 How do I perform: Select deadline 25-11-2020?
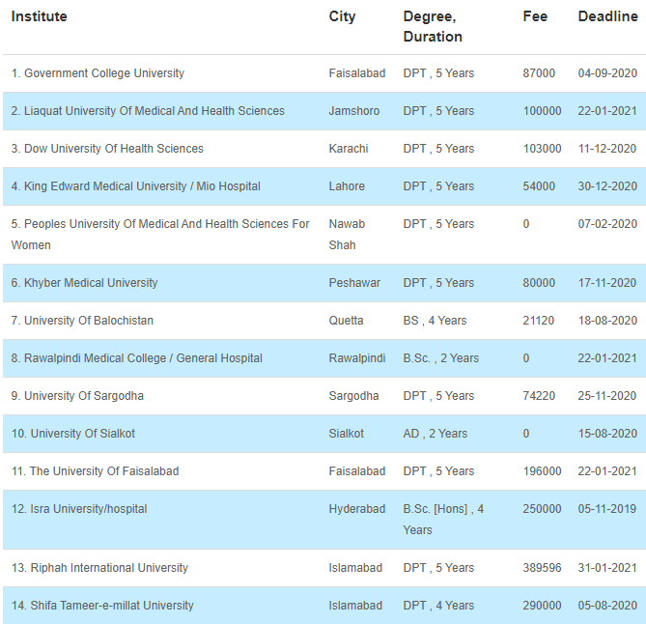607,396
